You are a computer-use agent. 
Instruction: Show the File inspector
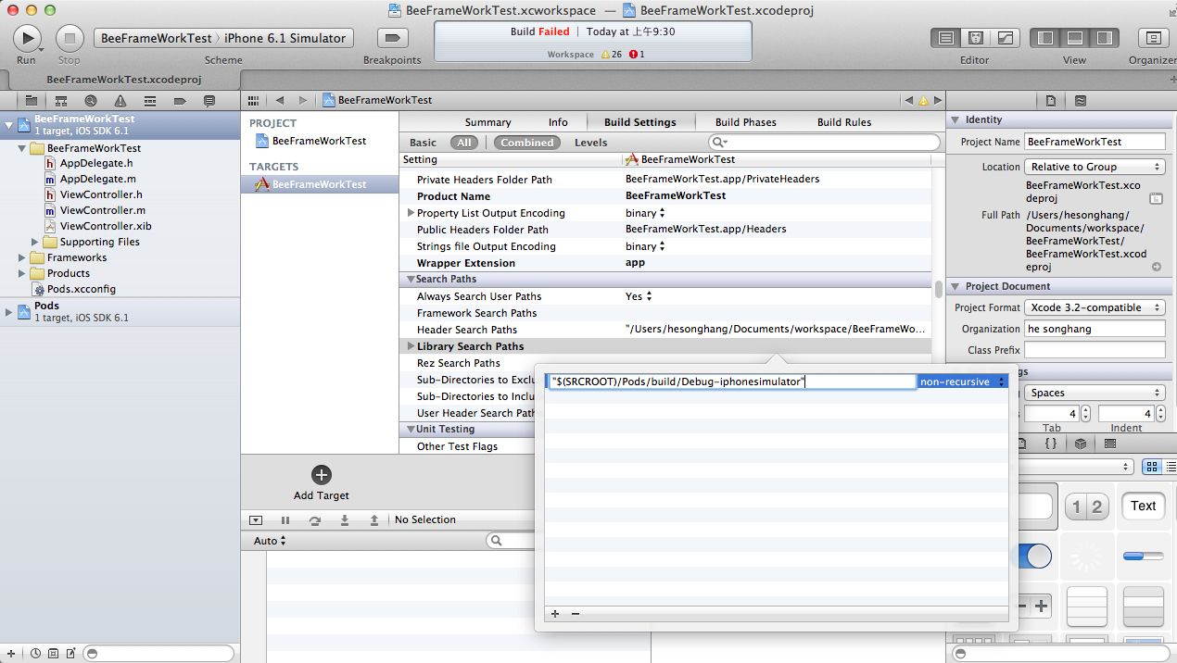(x=1050, y=100)
